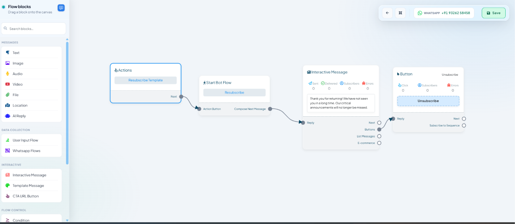515x224 pixels.
Task: Click the DATA COLLECTION section label
Action: (x=16, y=130)
